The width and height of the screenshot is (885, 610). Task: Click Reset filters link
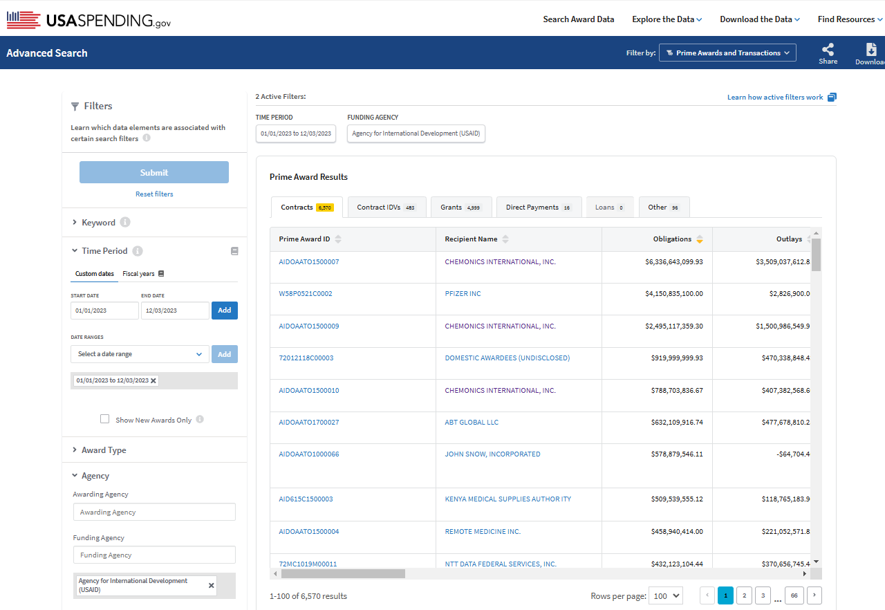point(154,194)
